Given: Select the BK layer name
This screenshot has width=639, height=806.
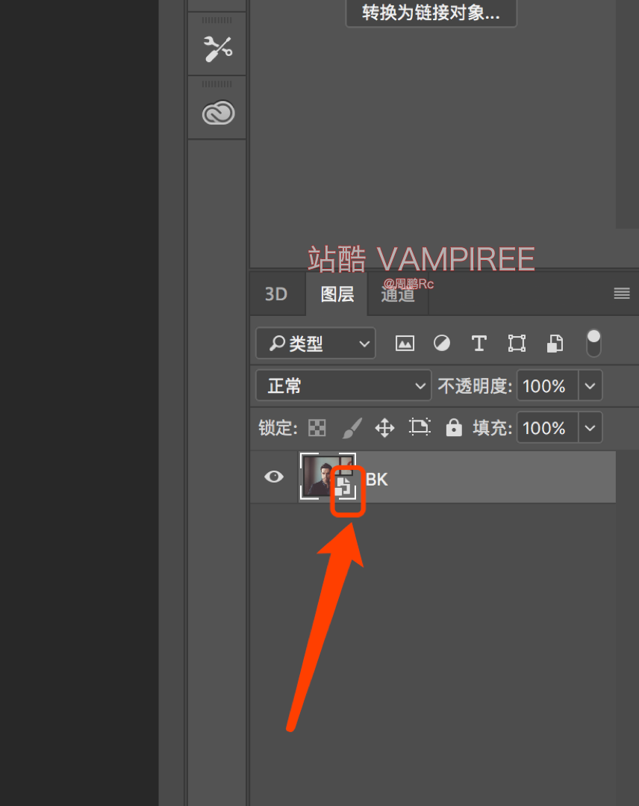Looking at the screenshot, I should (376, 480).
